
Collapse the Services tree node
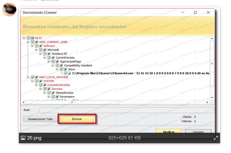(x=40, y=89)
